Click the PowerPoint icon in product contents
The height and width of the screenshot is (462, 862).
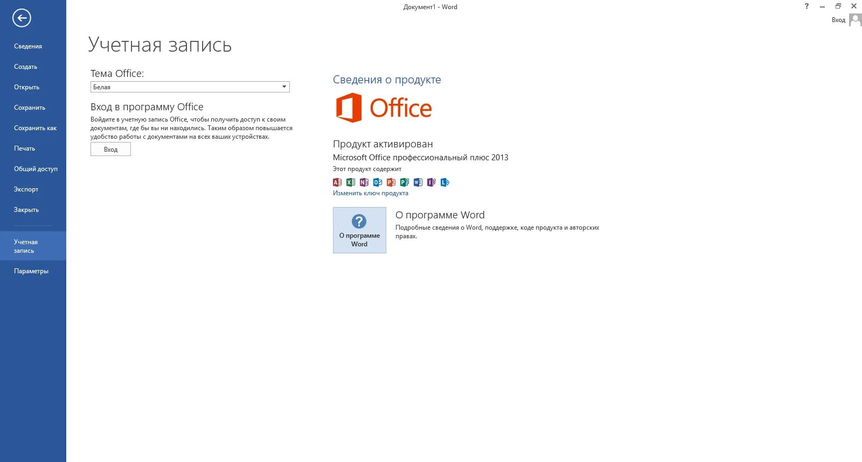(391, 182)
